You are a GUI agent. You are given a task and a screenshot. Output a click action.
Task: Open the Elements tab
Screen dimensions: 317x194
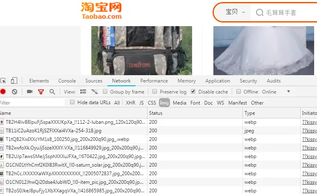click(x=39, y=81)
